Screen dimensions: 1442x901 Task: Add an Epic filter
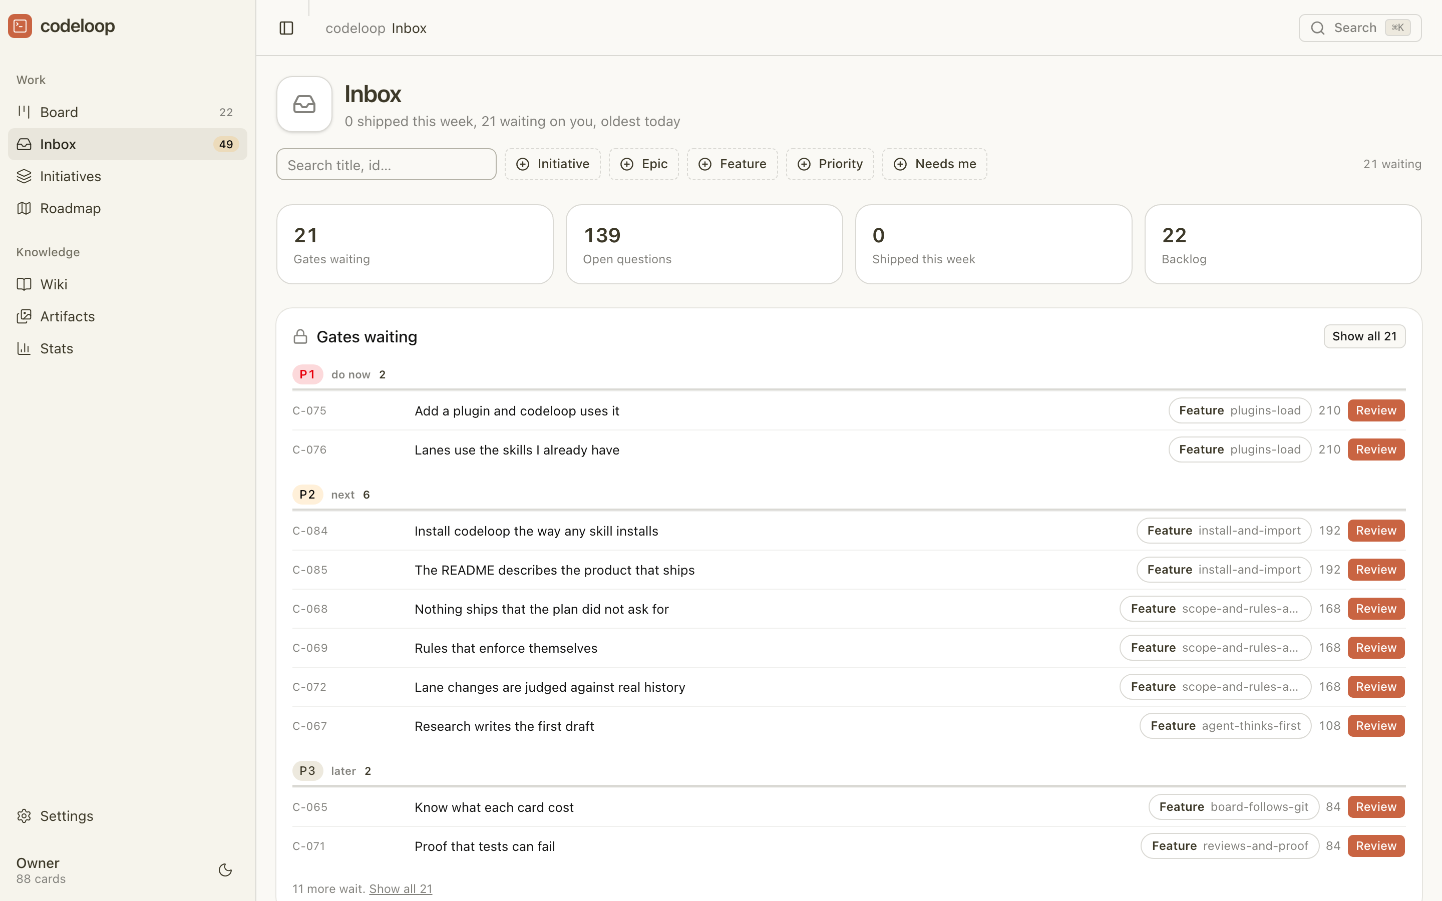[643, 164]
